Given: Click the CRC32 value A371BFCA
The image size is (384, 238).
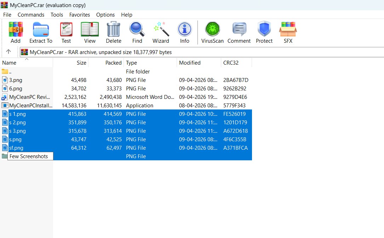Looking at the screenshot, I should [235, 148].
